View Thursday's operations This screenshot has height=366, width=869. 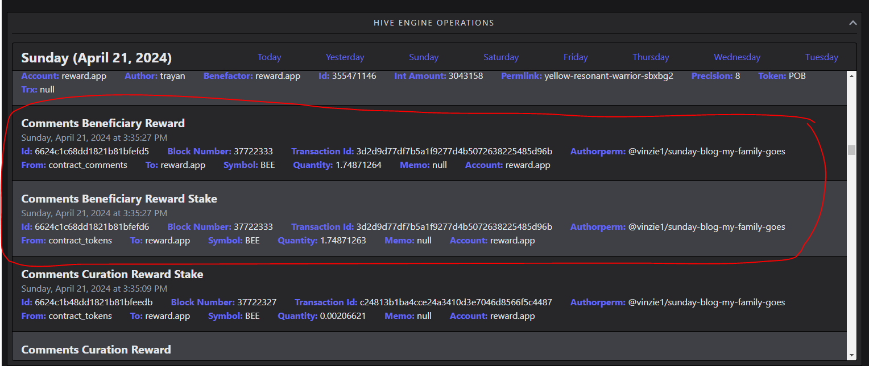[x=651, y=57]
